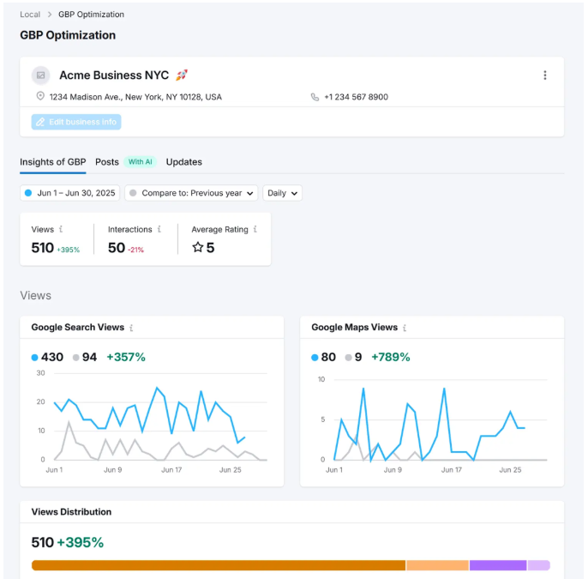Click the Edit business info button
The image size is (588, 579).
click(76, 122)
